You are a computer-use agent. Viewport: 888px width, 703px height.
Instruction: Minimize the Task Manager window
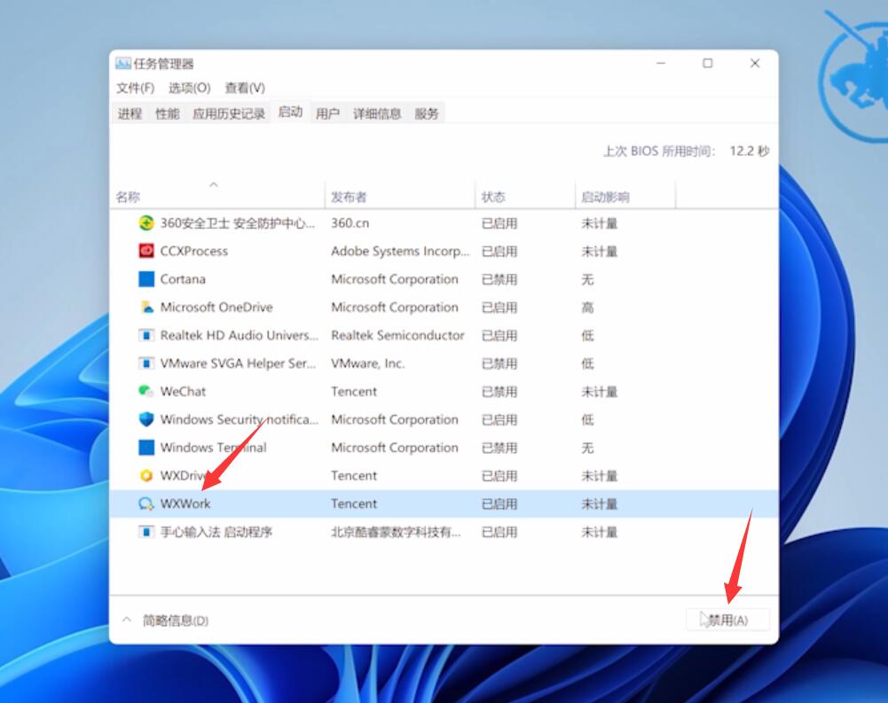(x=661, y=64)
